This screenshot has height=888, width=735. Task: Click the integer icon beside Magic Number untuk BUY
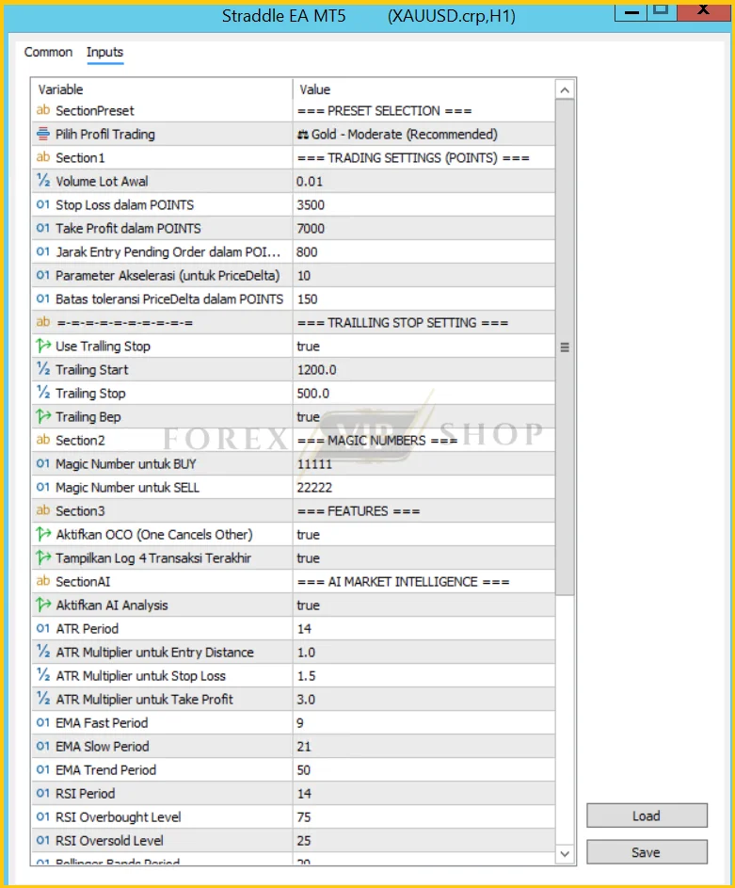click(x=43, y=464)
